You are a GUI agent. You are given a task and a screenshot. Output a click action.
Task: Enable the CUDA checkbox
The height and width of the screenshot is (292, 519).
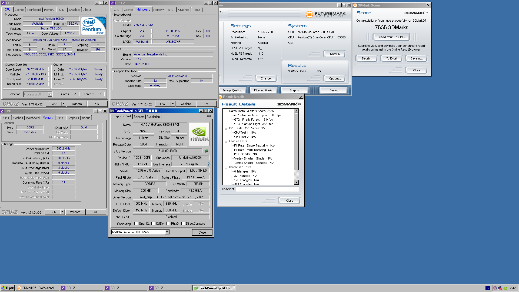(x=153, y=224)
